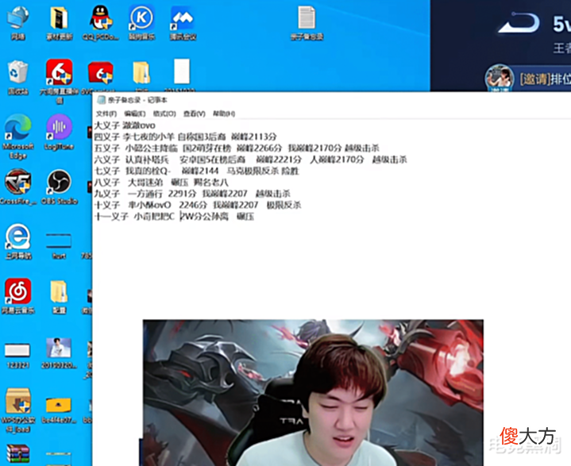Open the red 6 installer icon beside the companion
This screenshot has width=571, height=466.
[101, 73]
